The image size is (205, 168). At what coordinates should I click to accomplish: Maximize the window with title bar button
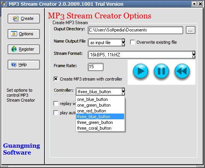(194, 4)
